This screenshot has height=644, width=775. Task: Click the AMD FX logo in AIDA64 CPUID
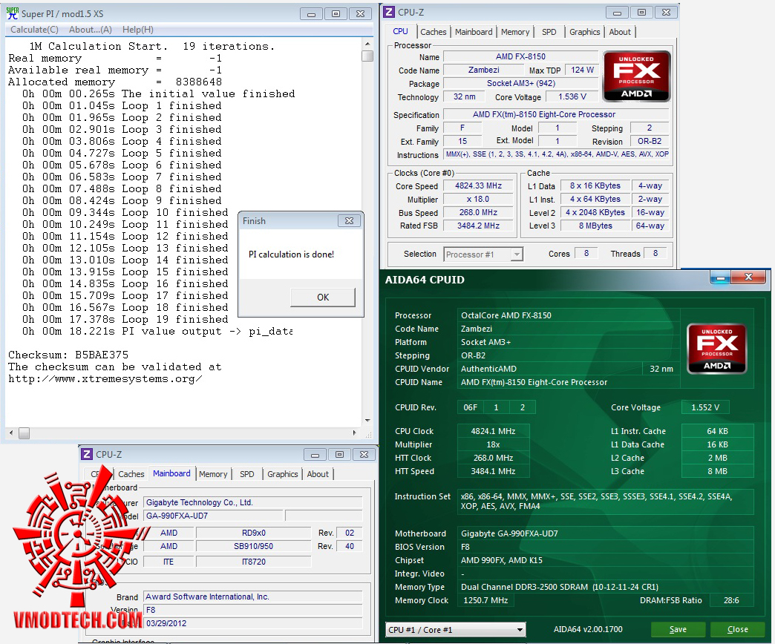(716, 349)
